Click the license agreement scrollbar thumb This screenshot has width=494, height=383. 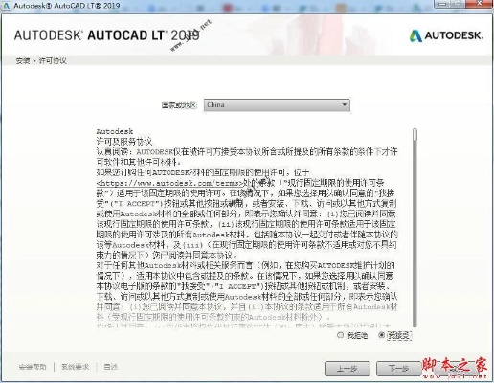pyautogui.click(x=415, y=134)
